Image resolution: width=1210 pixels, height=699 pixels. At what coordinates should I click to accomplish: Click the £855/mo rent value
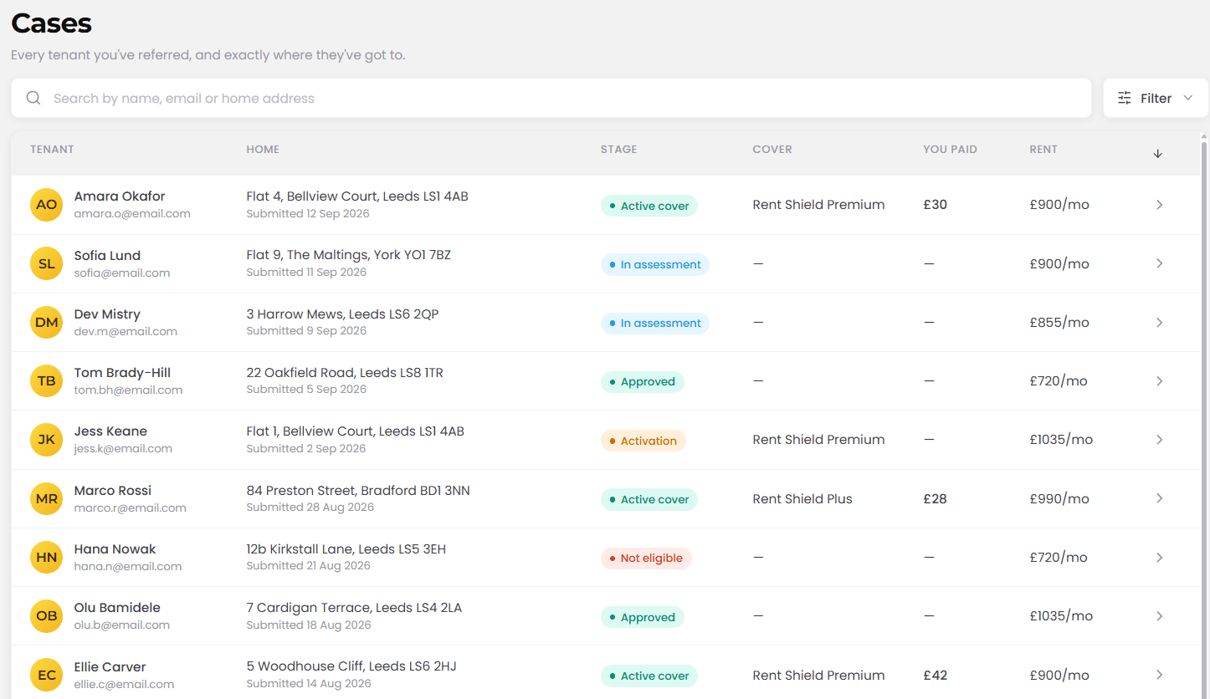click(x=1059, y=323)
